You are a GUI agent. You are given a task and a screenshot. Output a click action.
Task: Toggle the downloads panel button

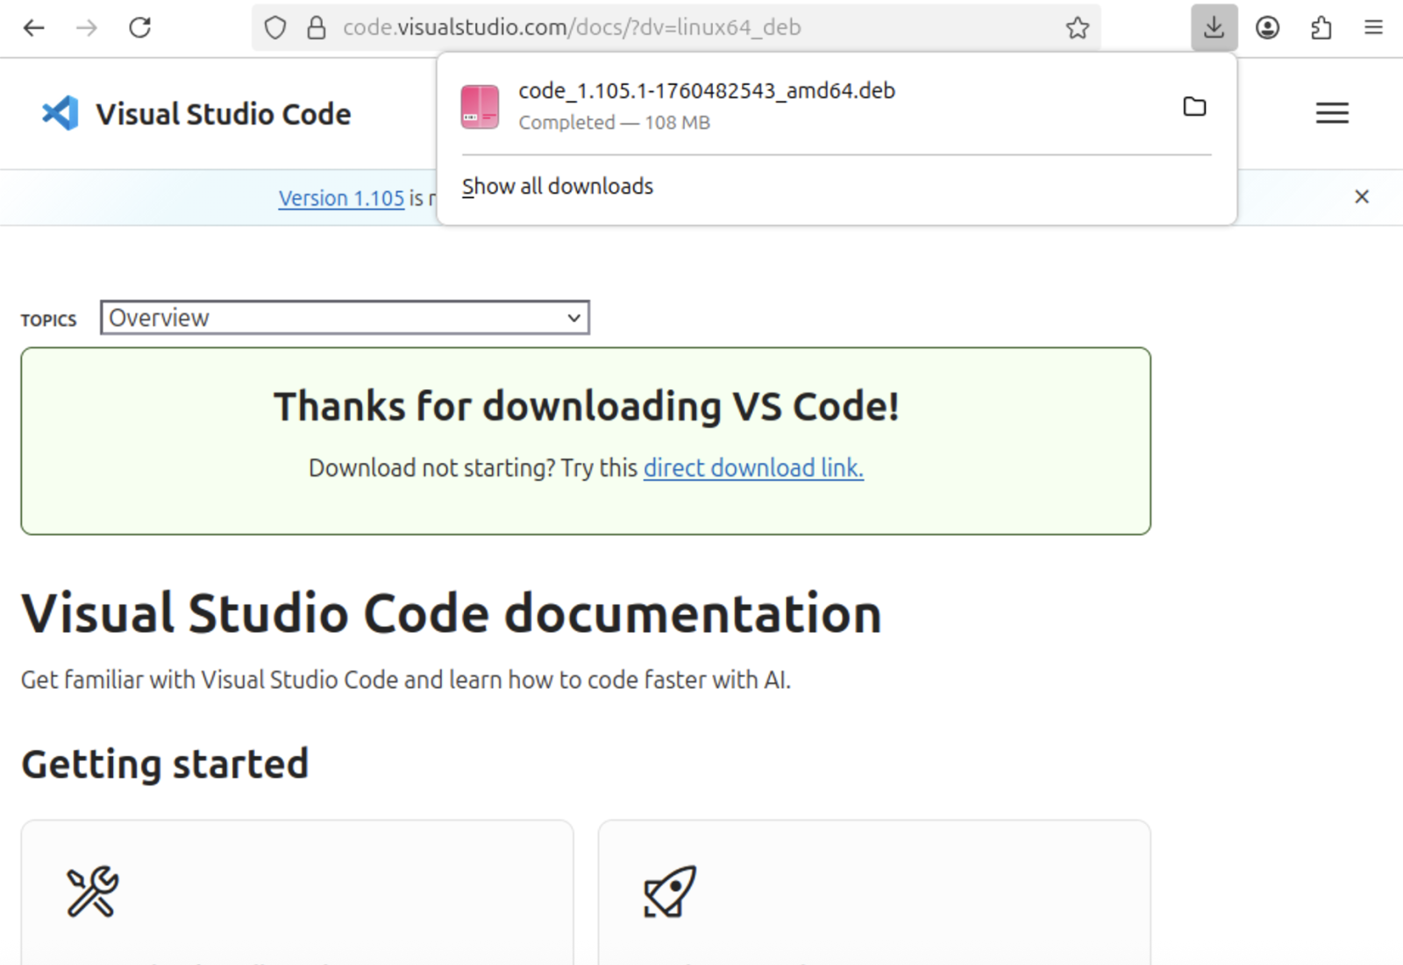1214,28
